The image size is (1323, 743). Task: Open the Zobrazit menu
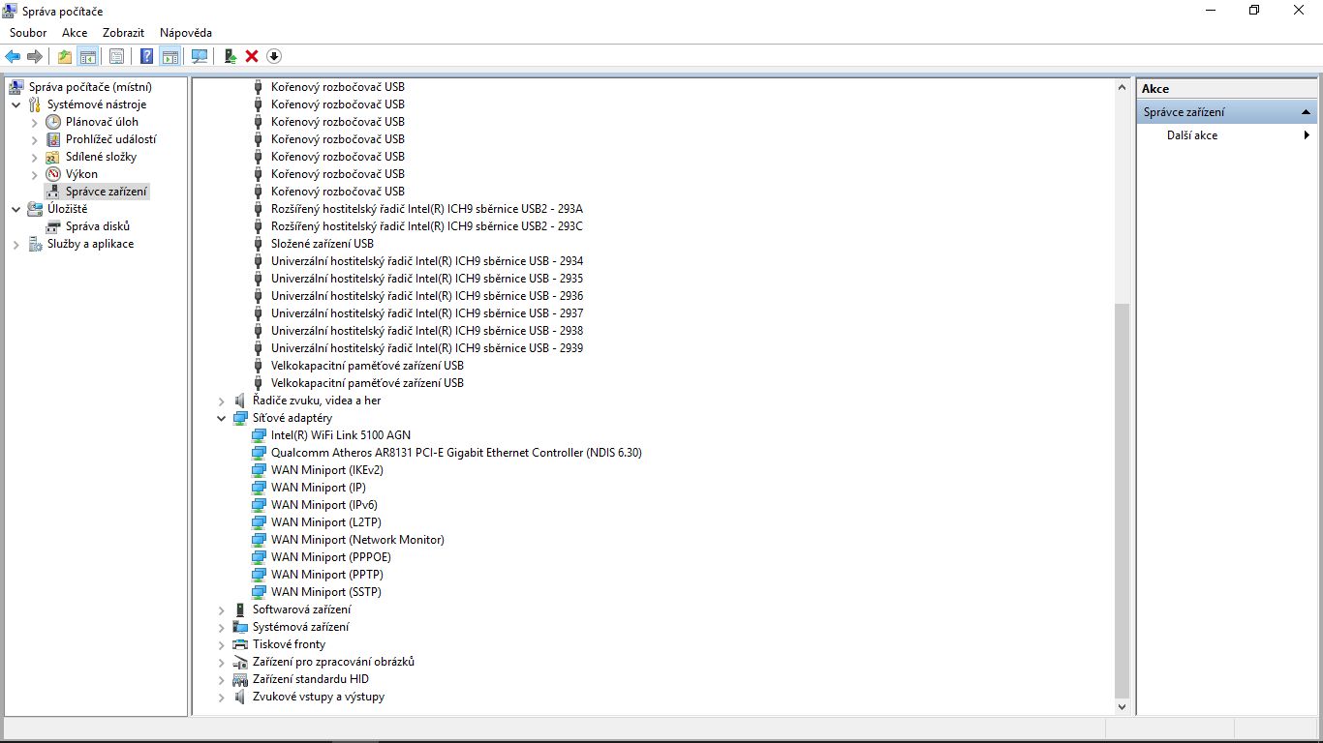123,33
